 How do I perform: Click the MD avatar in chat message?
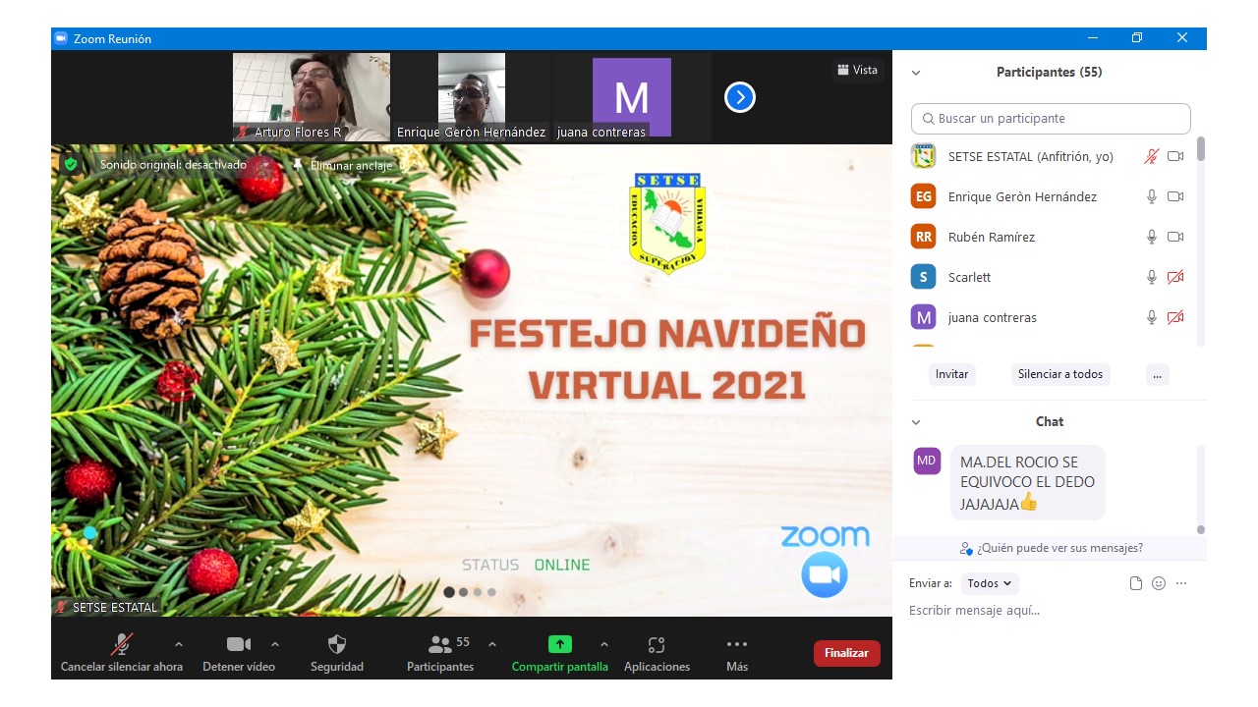tap(927, 461)
